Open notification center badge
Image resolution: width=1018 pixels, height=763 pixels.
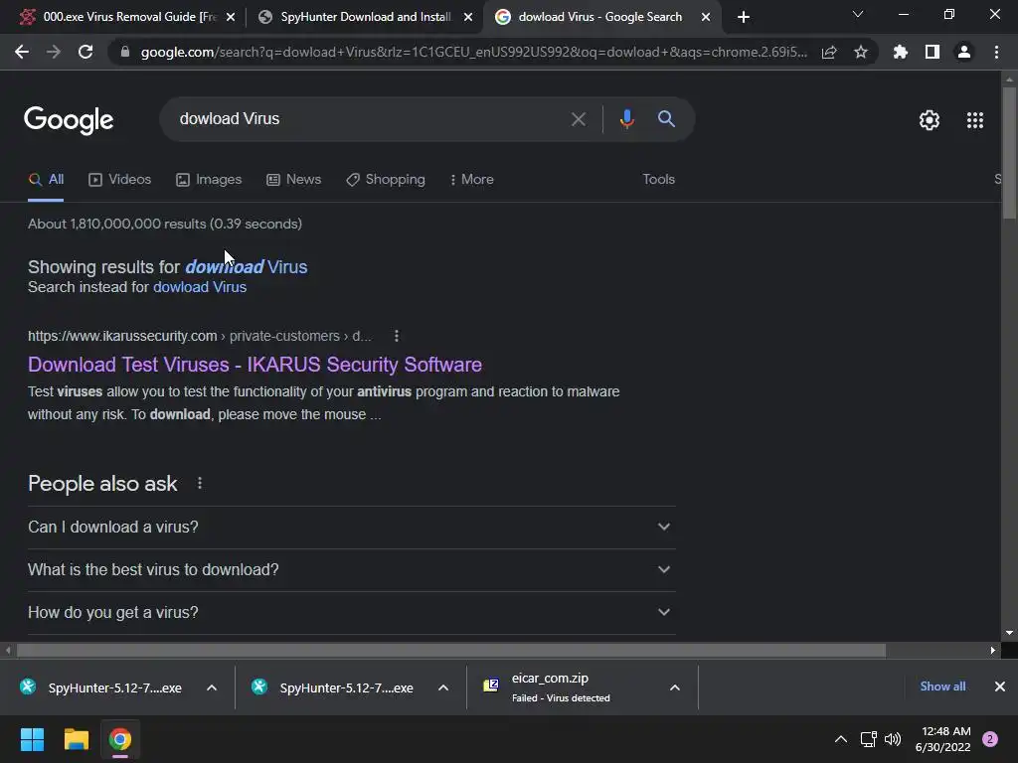pos(990,739)
